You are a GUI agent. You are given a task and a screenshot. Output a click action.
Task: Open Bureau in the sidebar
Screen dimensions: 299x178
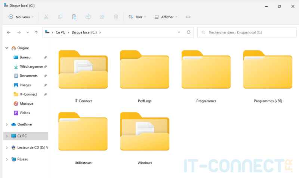click(x=25, y=57)
